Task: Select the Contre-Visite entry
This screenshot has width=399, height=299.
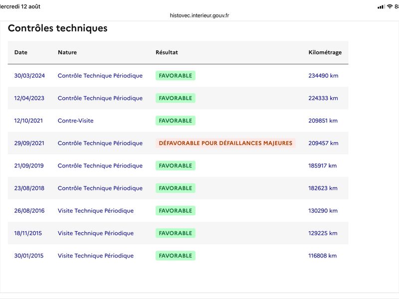Action: [x=76, y=121]
